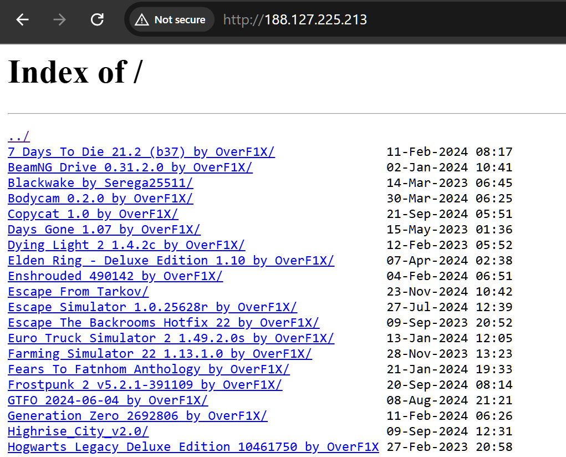Open 7 Days To Die 21.2 folder
The width and height of the screenshot is (566, 457).
tap(141, 152)
